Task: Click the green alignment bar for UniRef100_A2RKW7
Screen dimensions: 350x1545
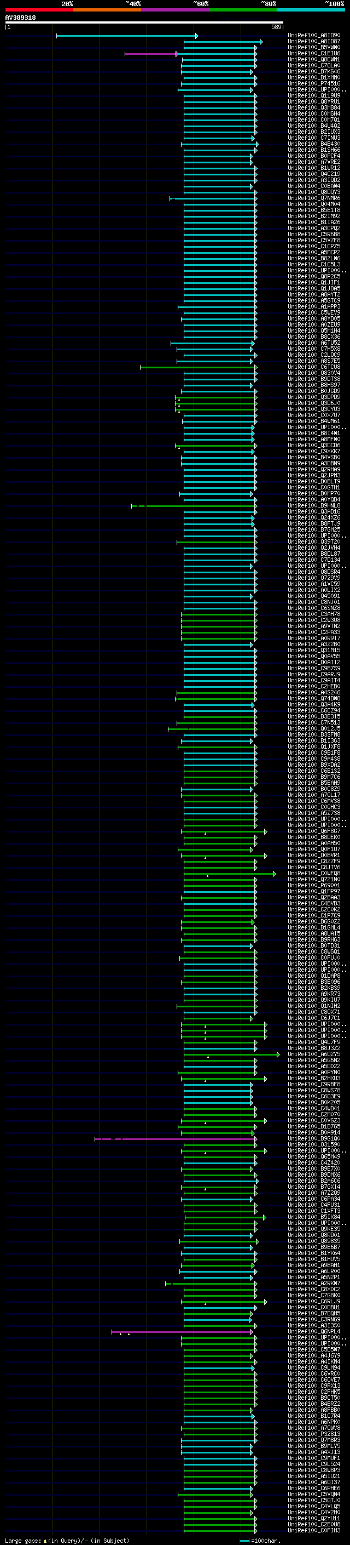Action: click(x=211, y=1284)
